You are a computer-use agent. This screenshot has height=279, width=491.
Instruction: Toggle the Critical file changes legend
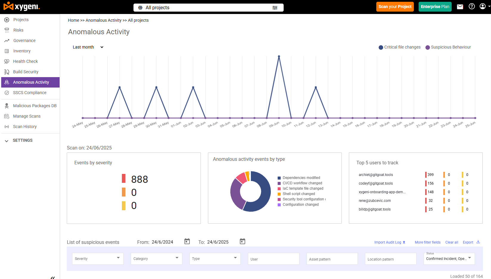pos(400,47)
